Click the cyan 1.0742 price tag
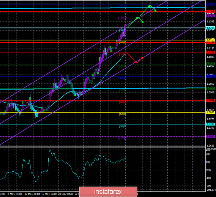Image resolution: width=216 pixels, height=197 pixels. [x=210, y=124]
